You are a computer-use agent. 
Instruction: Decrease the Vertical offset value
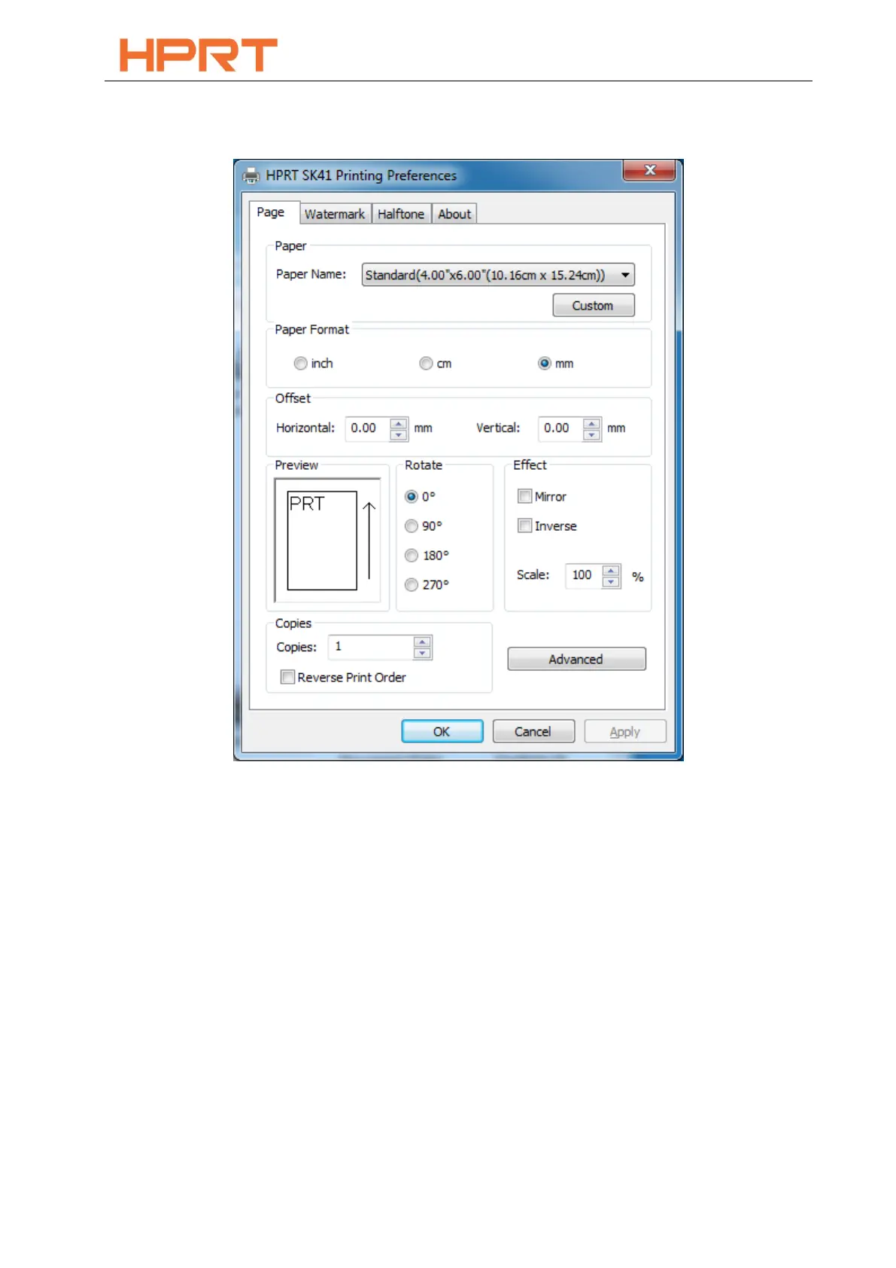[x=592, y=434]
